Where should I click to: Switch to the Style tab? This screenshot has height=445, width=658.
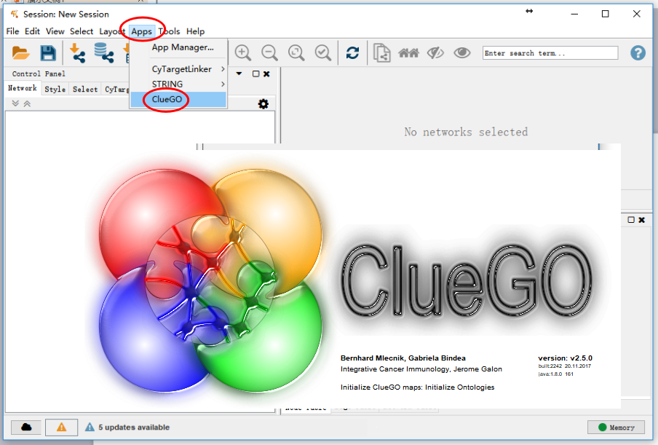[x=55, y=89]
